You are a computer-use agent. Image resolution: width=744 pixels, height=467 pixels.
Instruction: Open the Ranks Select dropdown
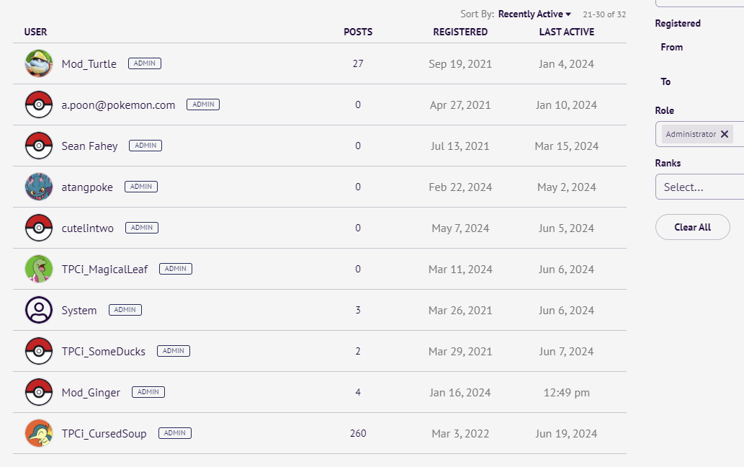point(699,187)
